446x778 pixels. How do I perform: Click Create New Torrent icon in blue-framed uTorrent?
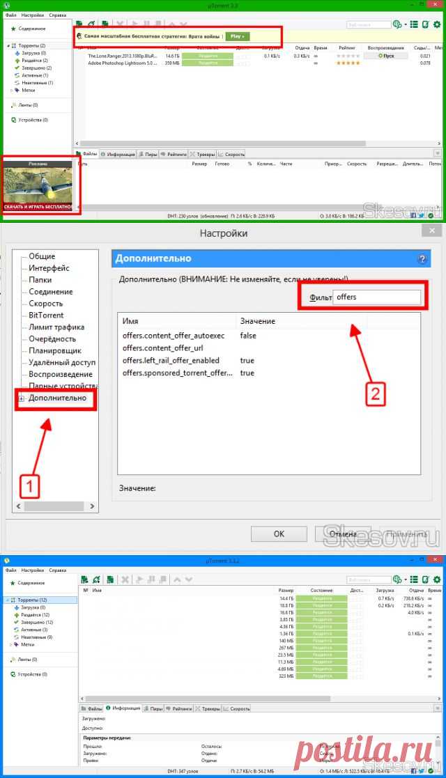coord(110,579)
